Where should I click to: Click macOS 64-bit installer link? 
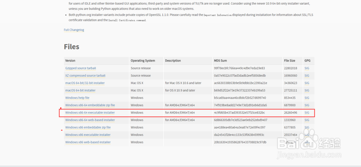[x=80, y=90]
